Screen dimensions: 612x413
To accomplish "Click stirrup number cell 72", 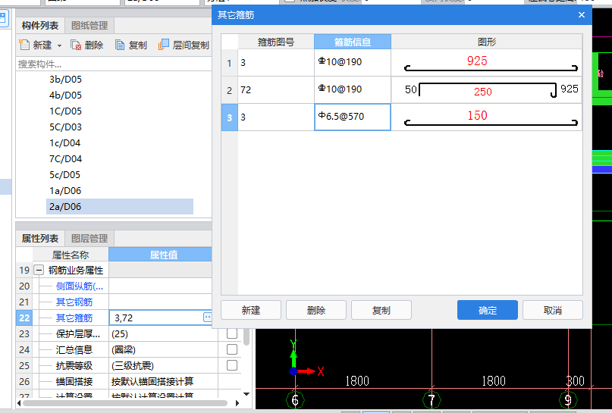I will (276, 90).
